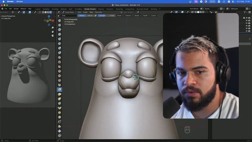This screenshot has width=252, height=142.
Task: Open the outliner filter dropdown
Action: coord(245,12)
